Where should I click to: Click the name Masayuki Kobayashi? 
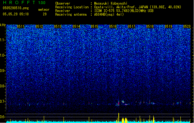[111, 3]
